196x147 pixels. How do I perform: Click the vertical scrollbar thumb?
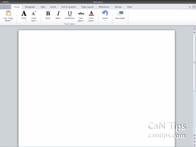(194, 62)
